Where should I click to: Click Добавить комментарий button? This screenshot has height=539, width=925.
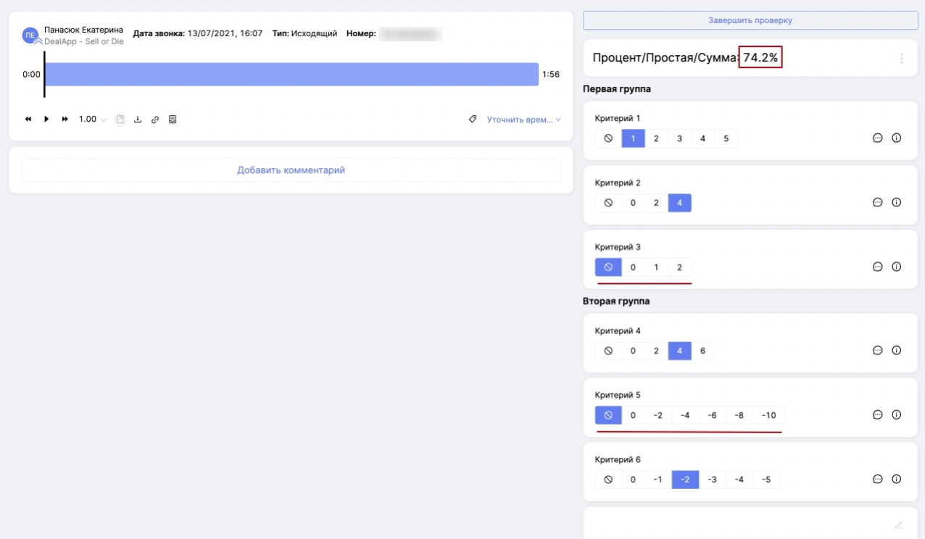pyautogui.click(x=291, y=170)
